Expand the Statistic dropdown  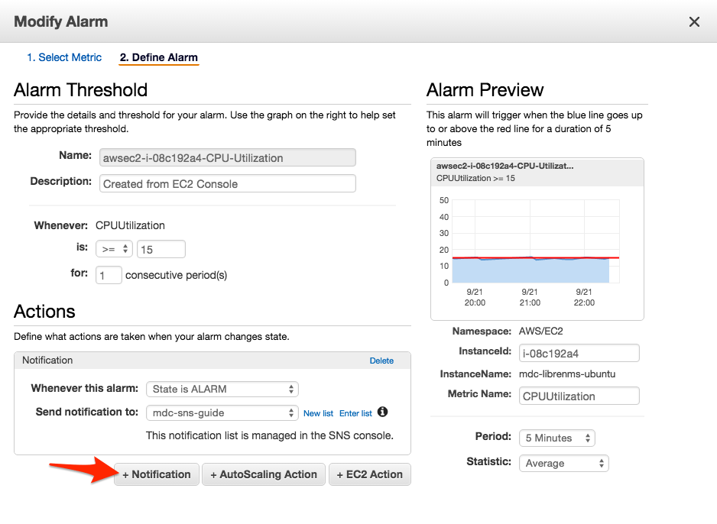coord(563,463)
